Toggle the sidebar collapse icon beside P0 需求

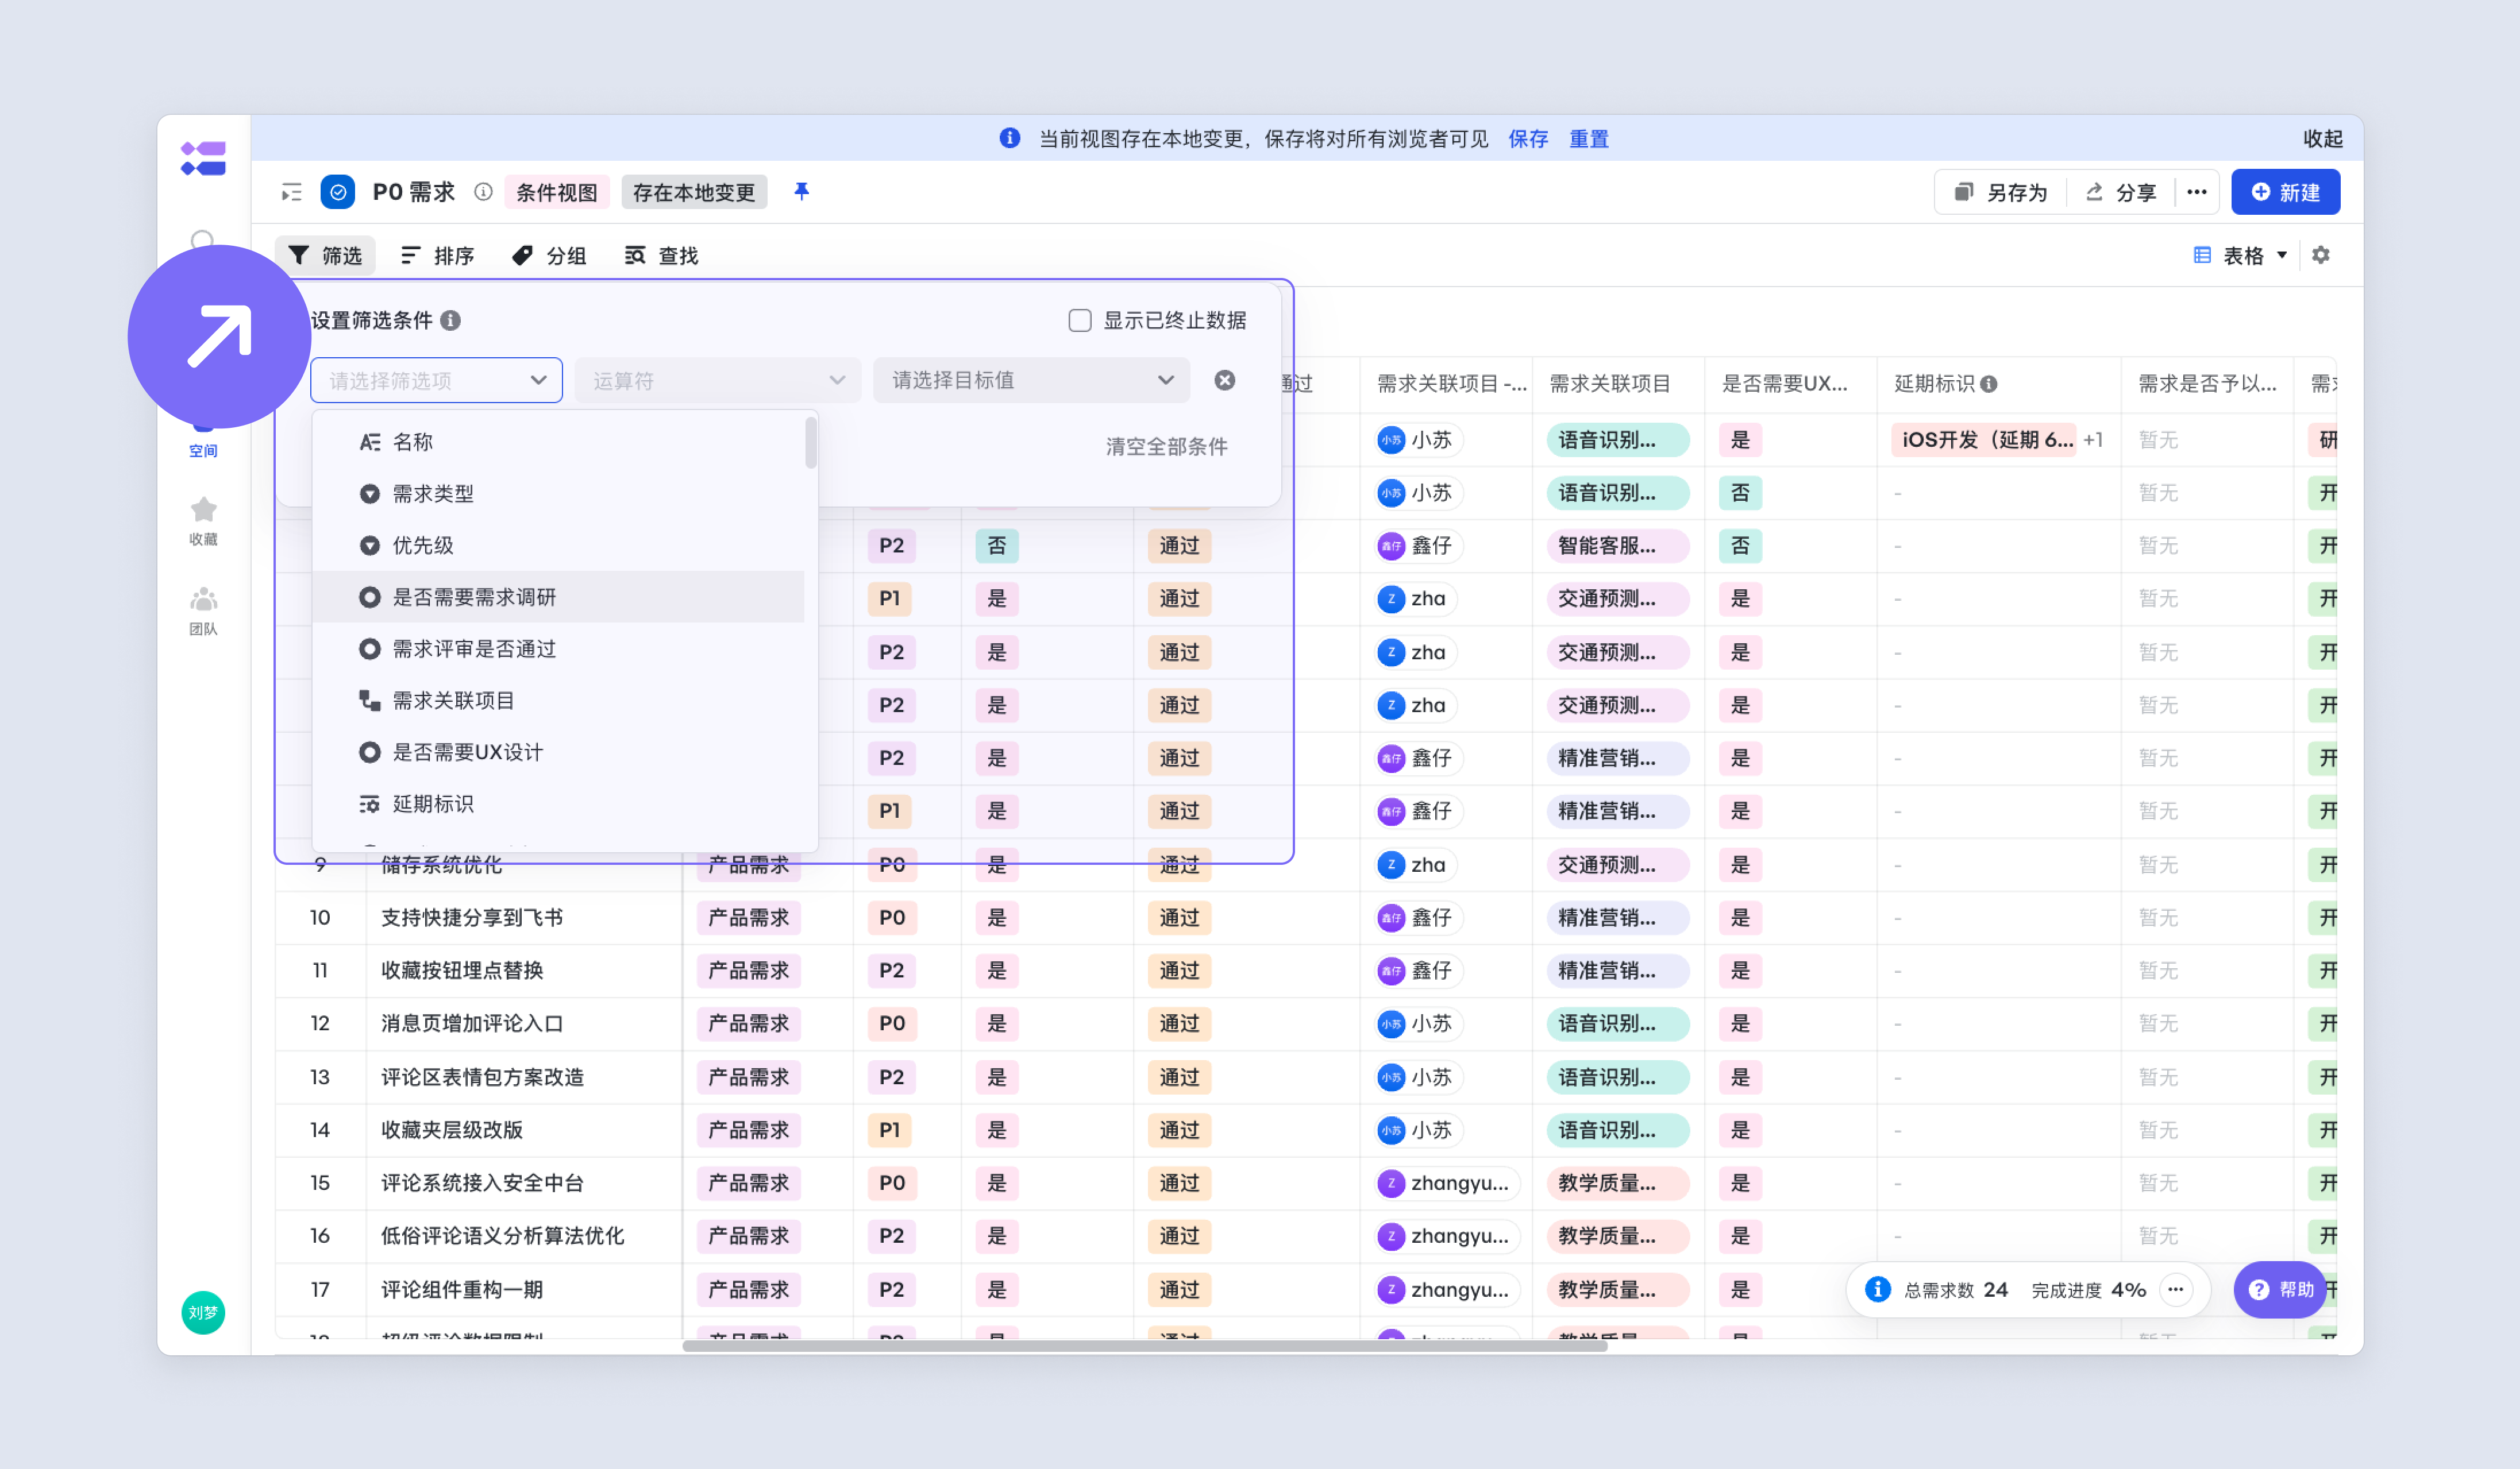(291, 192)
